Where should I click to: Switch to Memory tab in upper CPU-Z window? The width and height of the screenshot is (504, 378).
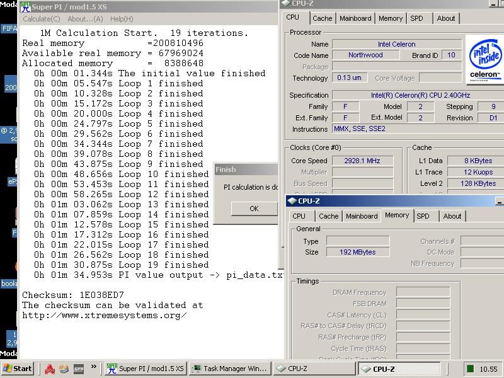coord(390,18)
